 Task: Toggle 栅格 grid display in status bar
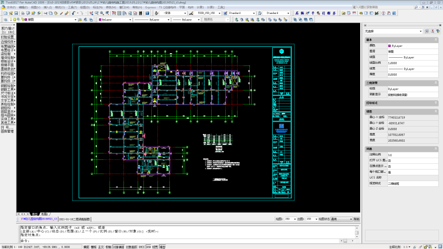click(x=94, y=247)
